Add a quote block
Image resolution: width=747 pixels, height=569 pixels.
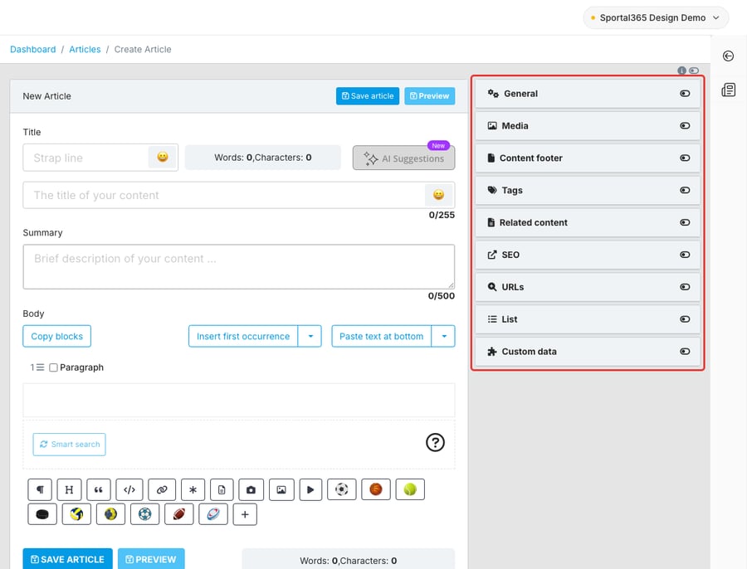99,489
